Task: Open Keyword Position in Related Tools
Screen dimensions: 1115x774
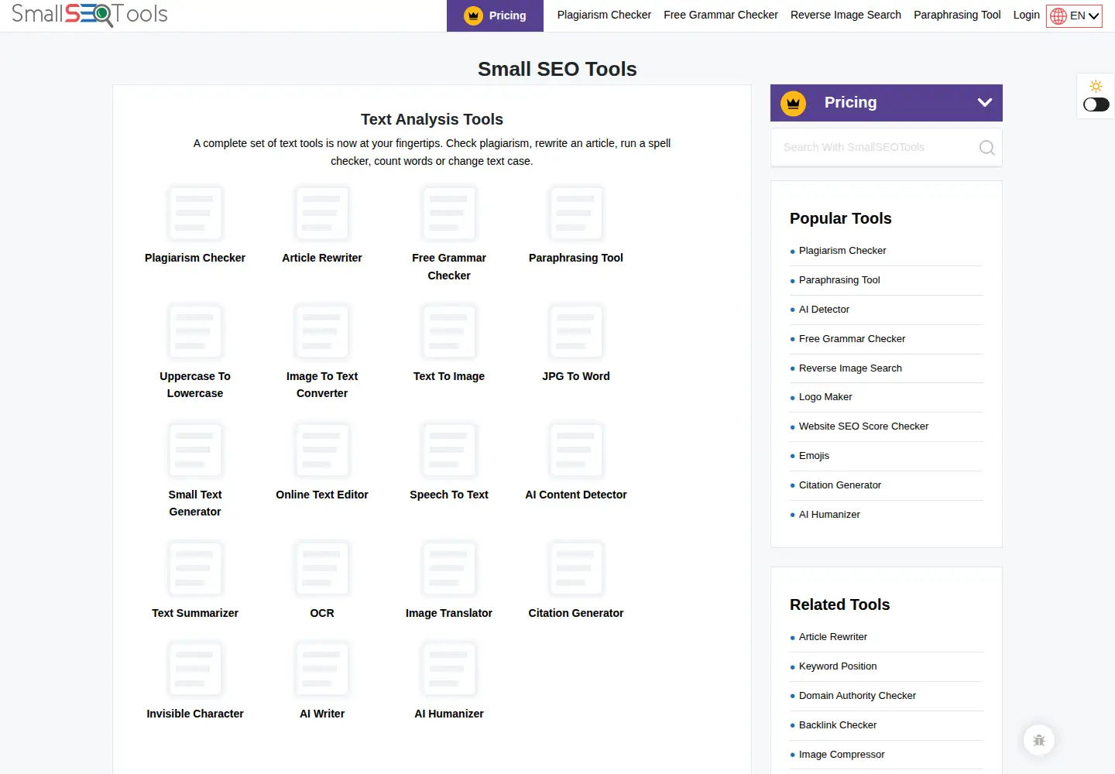Action: (x=838, y=666)
